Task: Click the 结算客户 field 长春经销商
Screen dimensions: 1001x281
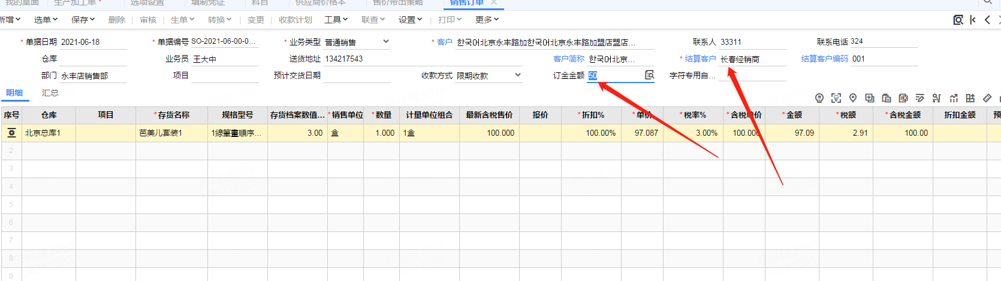Action: click(753, 59)
